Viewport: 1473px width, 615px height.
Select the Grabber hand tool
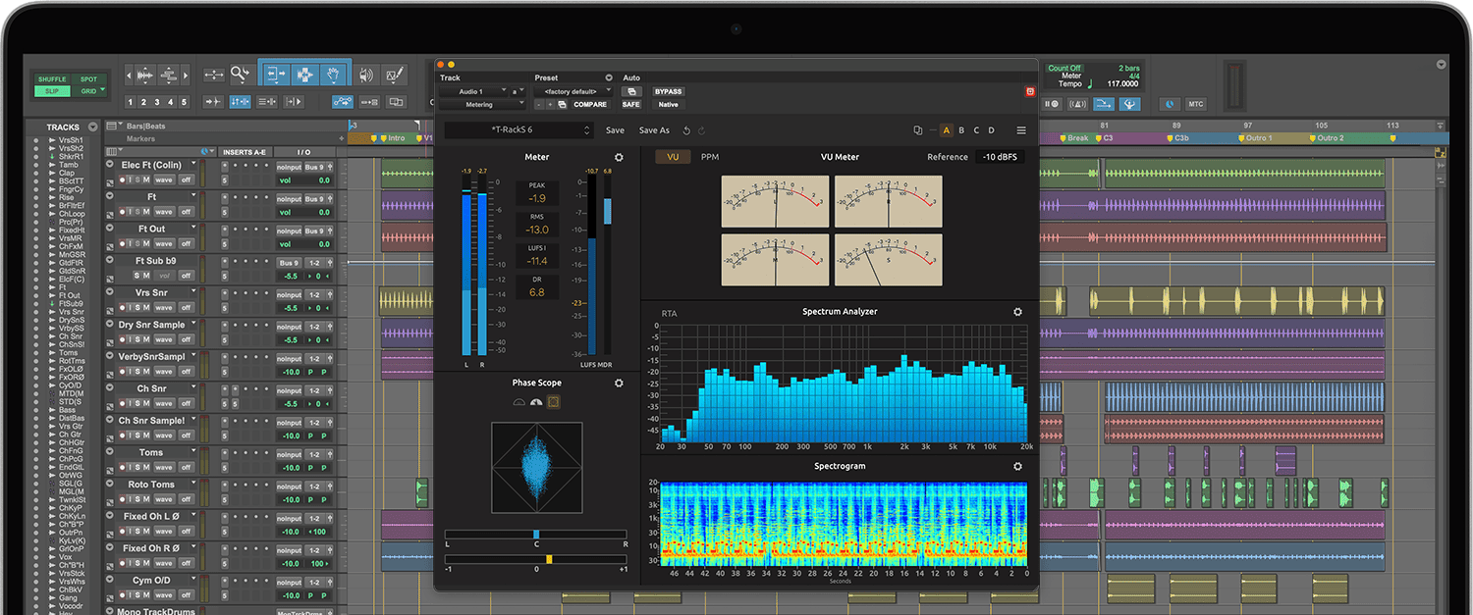coord(334,75)
